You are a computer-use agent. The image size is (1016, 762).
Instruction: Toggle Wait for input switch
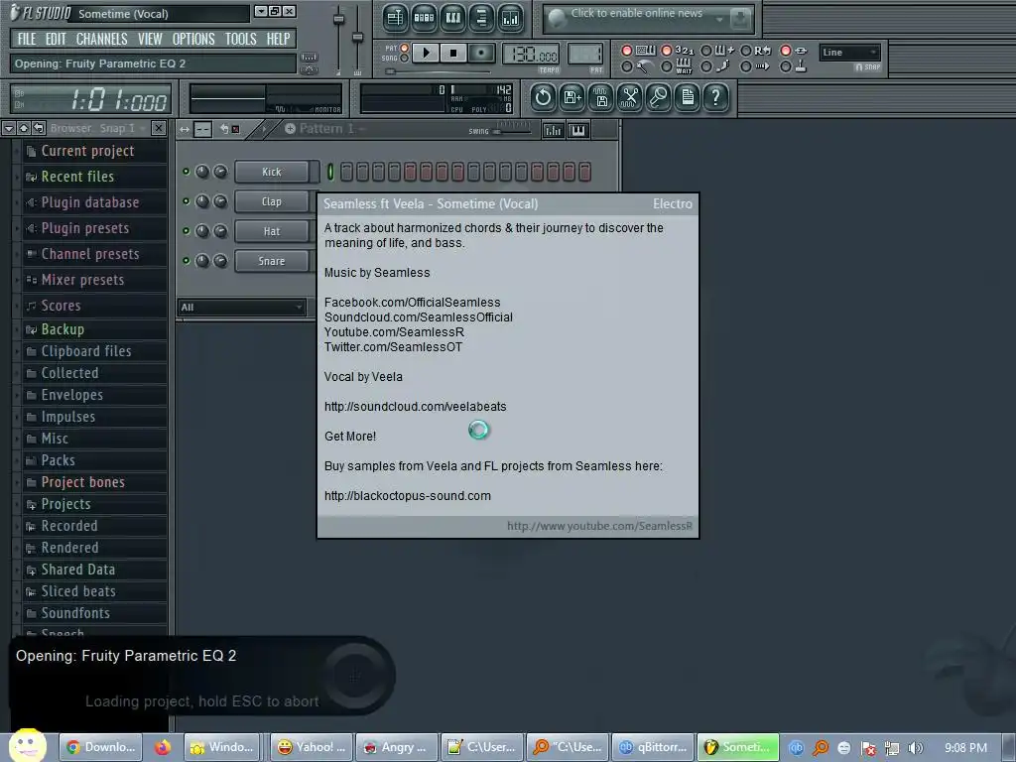click(666, 66)
